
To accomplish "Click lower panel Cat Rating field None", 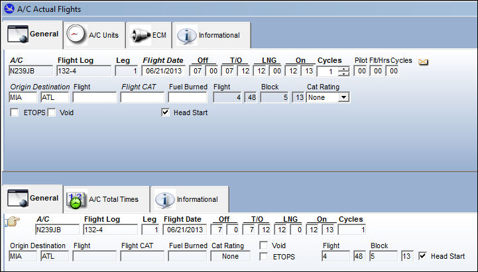I will (x=230, y=256).
